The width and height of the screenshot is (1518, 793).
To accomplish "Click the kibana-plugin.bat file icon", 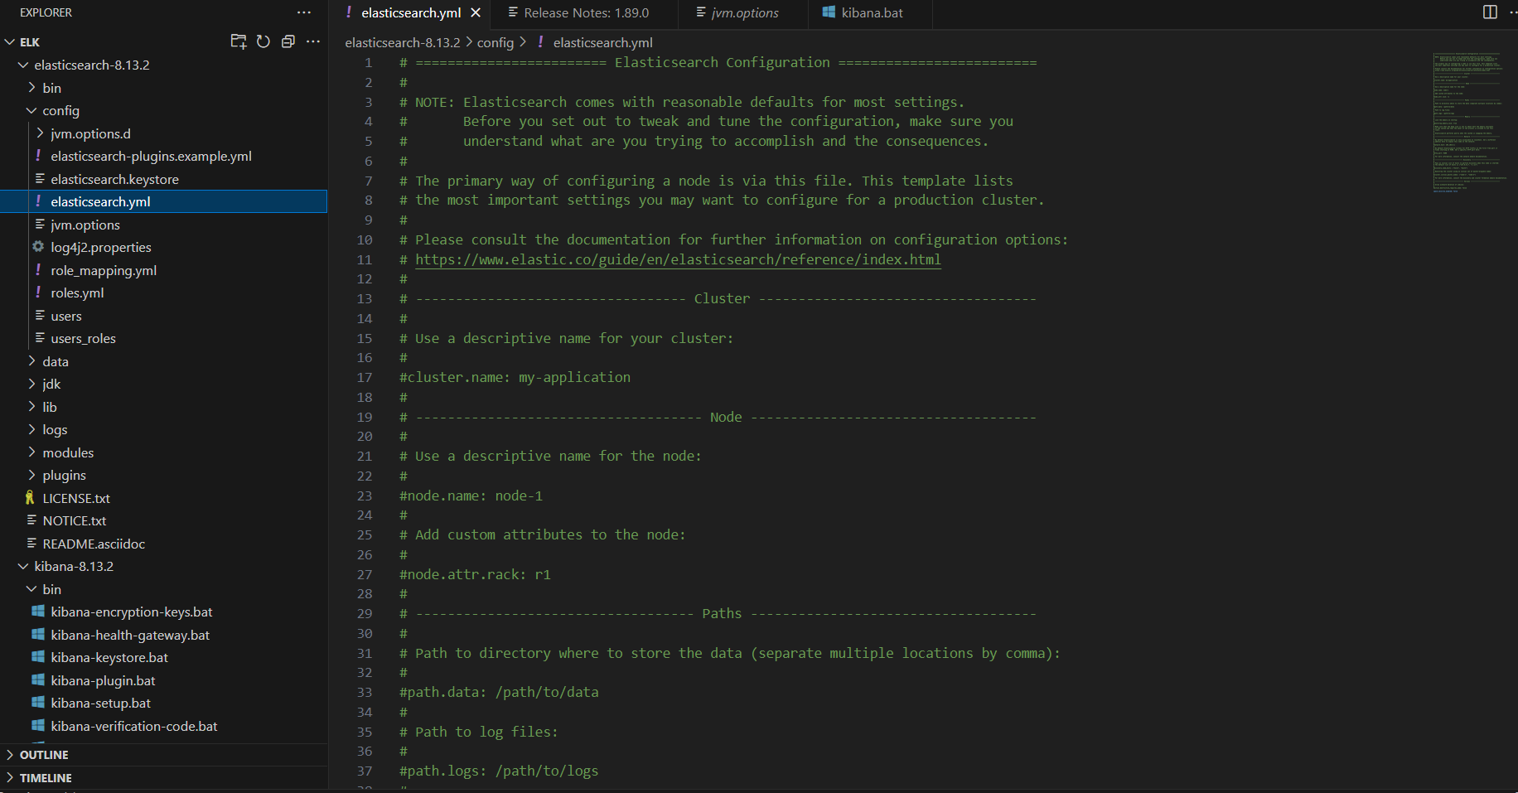I will [x=38, y=680].
